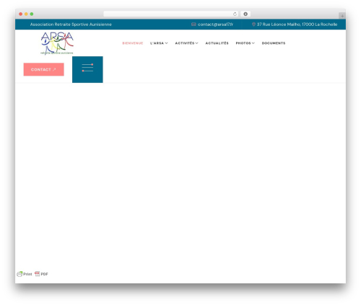Go to Documents page
This screenshot has height=305, width=361.
(x=274, y=43)
